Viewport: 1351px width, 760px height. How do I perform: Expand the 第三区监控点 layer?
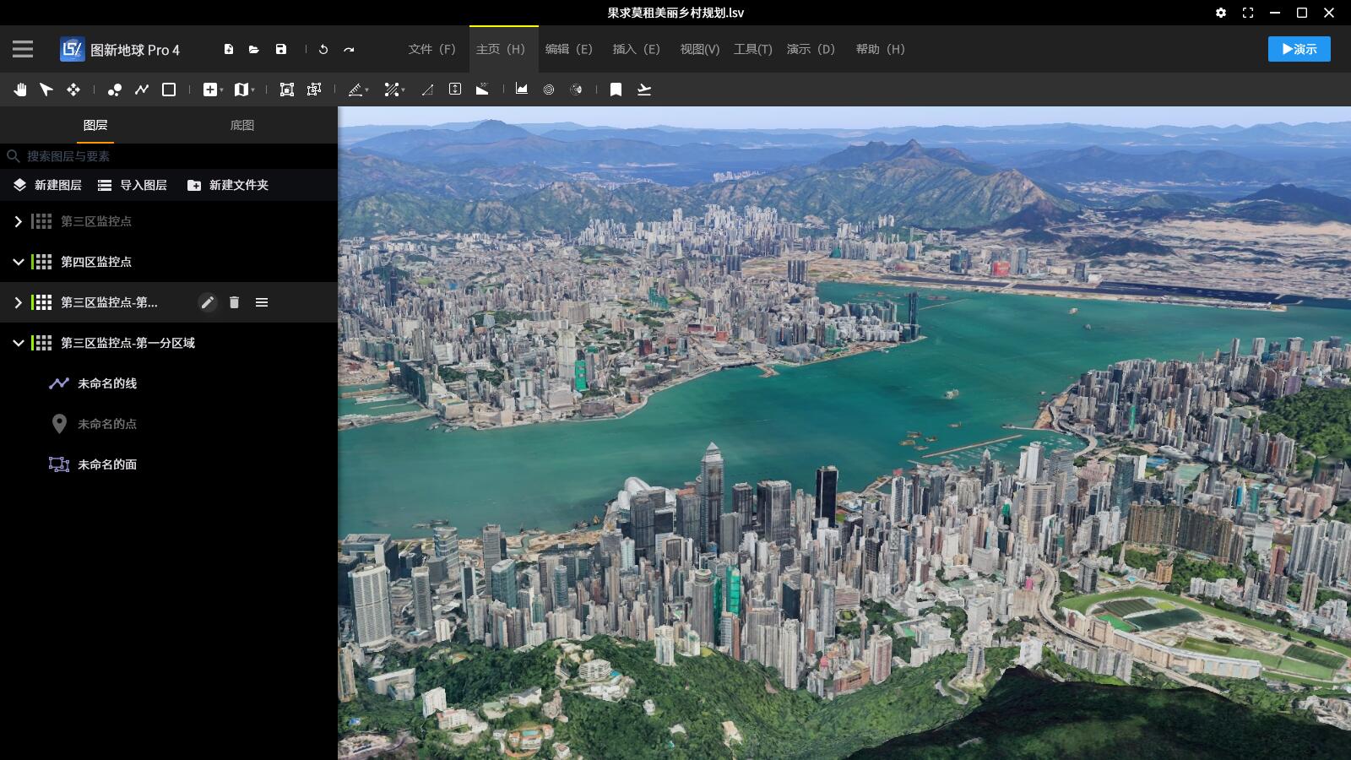pyautogui.click(x=18, y=221)
